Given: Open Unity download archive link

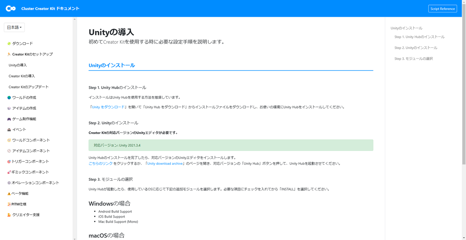Looking at the screenshot, I should click(165, 164).
